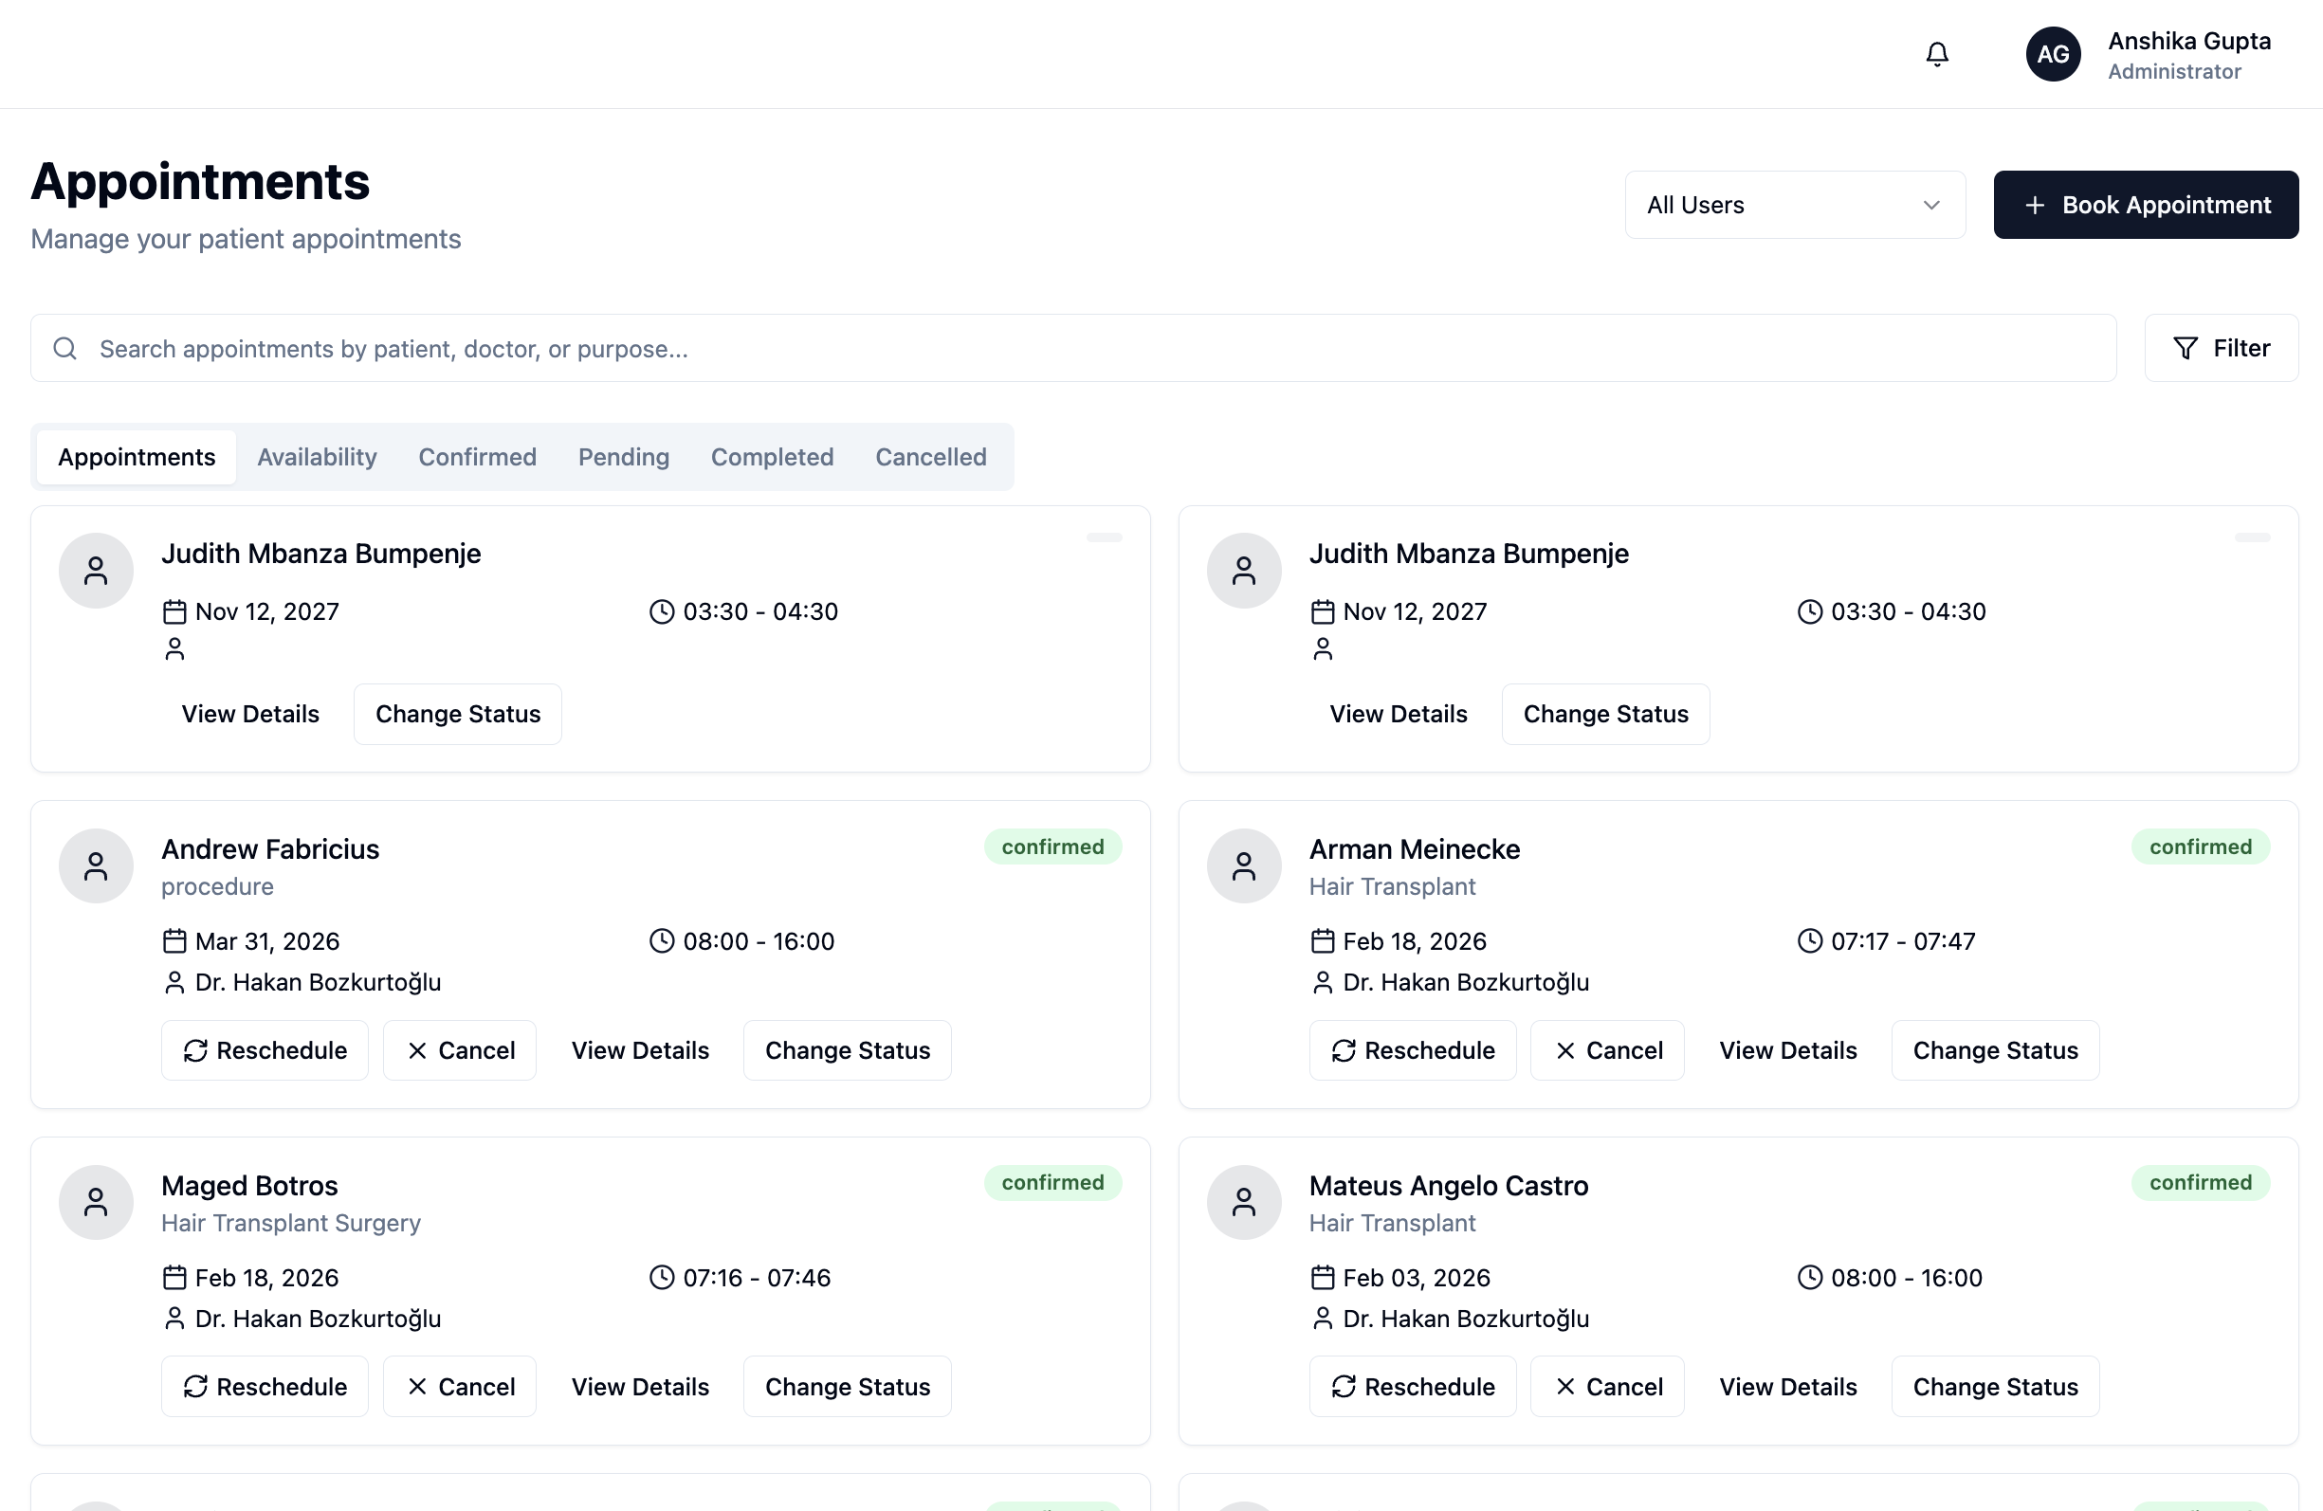Change Status for Mateus Angelo Castro
This screenshot has width=2323, height=1511.
[1995, 1386]
